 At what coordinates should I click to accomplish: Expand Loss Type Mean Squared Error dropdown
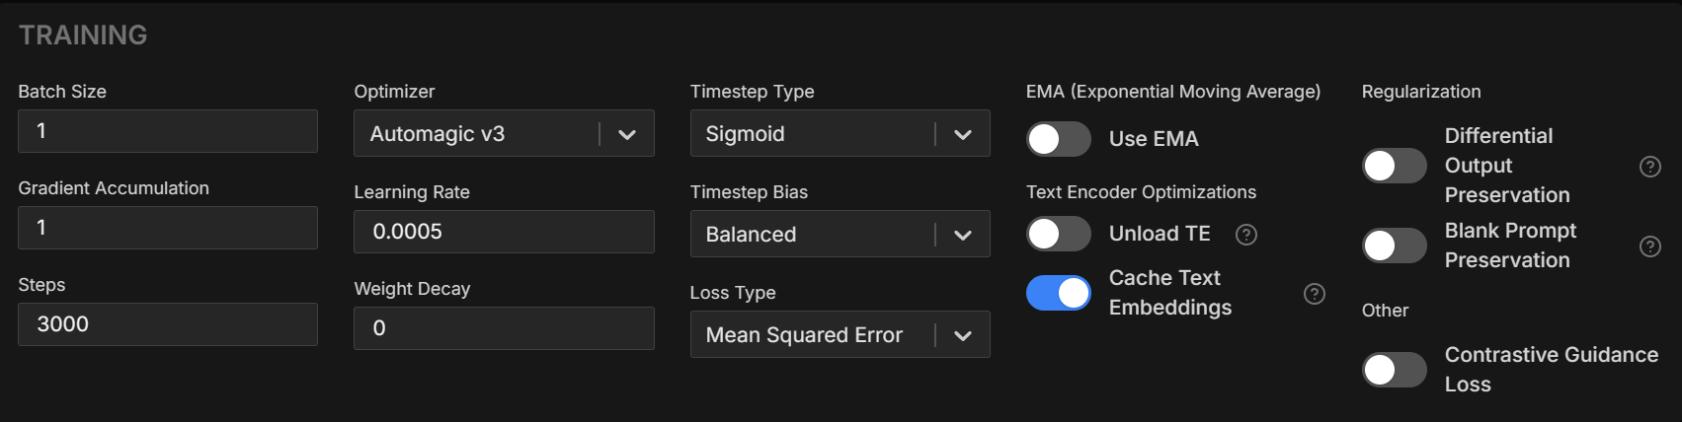point(840,334)
